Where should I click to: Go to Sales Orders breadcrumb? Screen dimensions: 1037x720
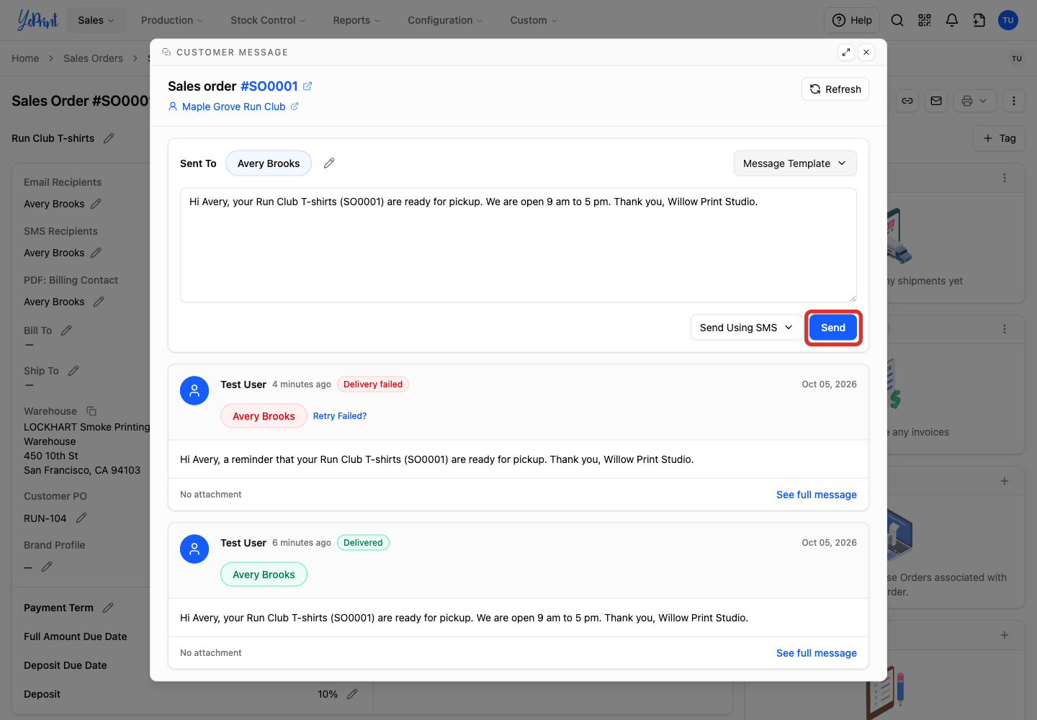click(x=93, y=58)
